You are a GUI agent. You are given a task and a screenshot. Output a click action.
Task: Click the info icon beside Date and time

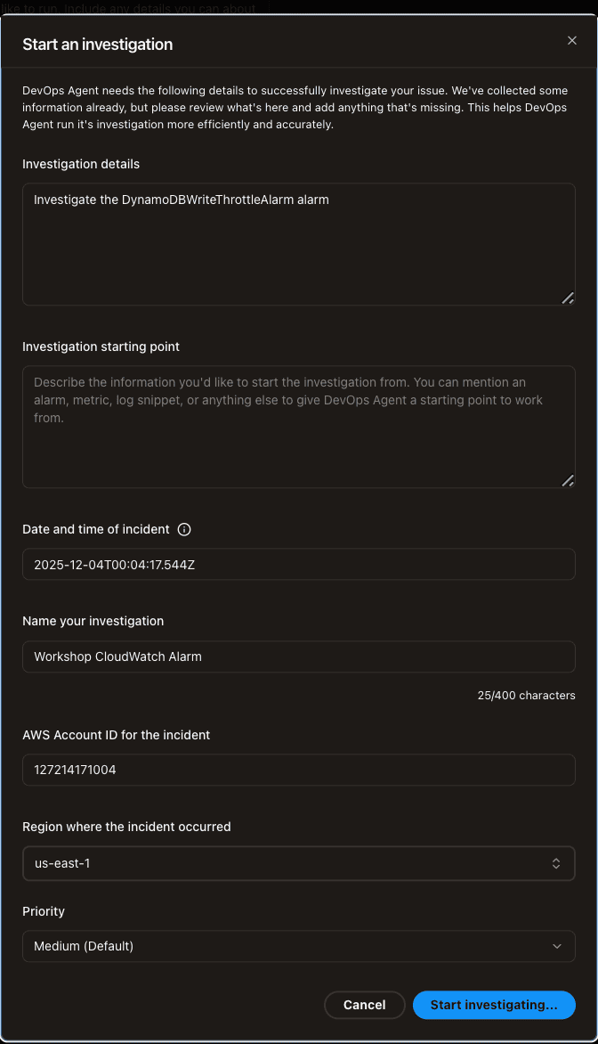[x=184, y=529]
